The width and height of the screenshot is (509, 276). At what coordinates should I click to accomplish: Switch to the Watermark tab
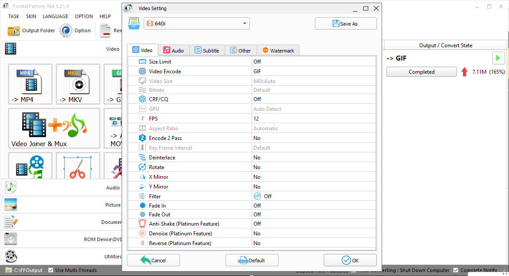tap(278, 50)
